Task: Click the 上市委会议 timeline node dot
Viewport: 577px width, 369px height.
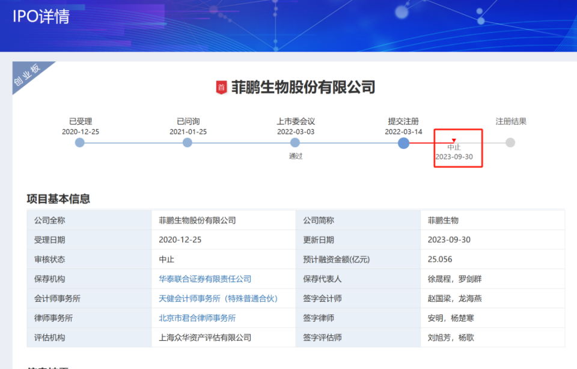Action: 295,142
